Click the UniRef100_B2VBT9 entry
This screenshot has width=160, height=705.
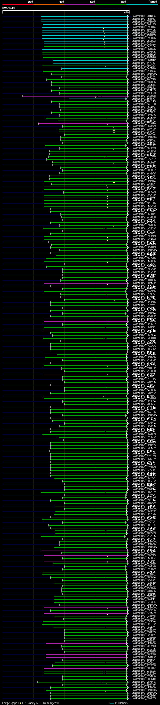coord(143,247)
